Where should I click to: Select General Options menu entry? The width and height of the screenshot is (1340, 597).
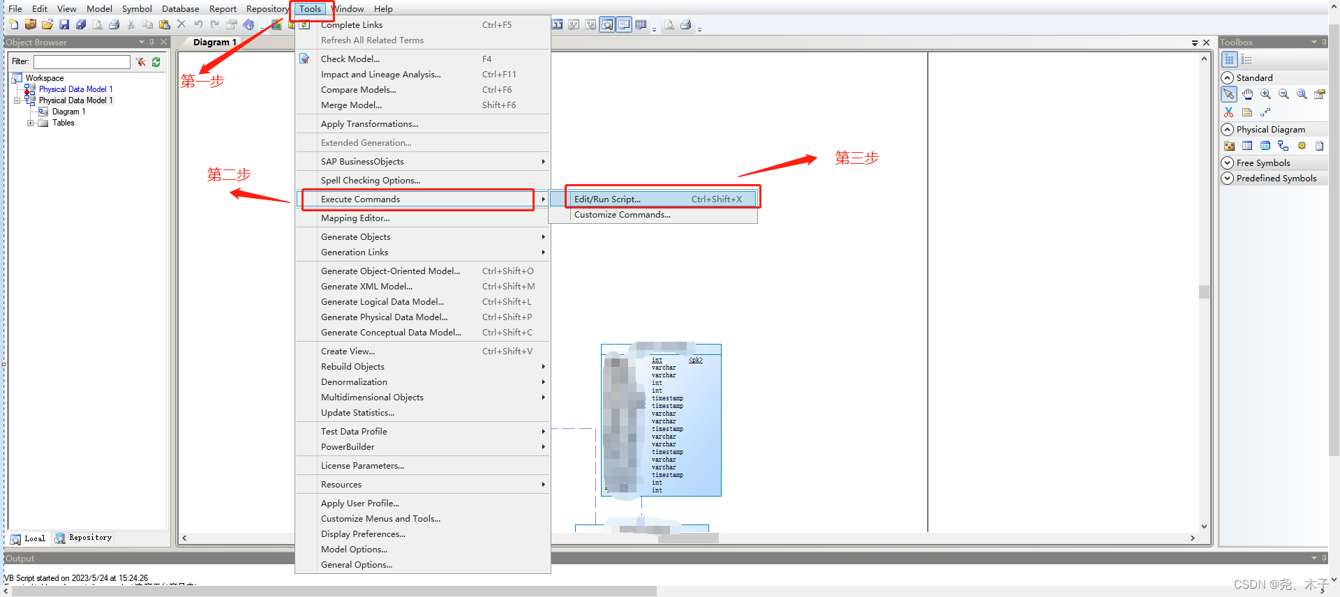pyautogui.click(x=423, y=565)
